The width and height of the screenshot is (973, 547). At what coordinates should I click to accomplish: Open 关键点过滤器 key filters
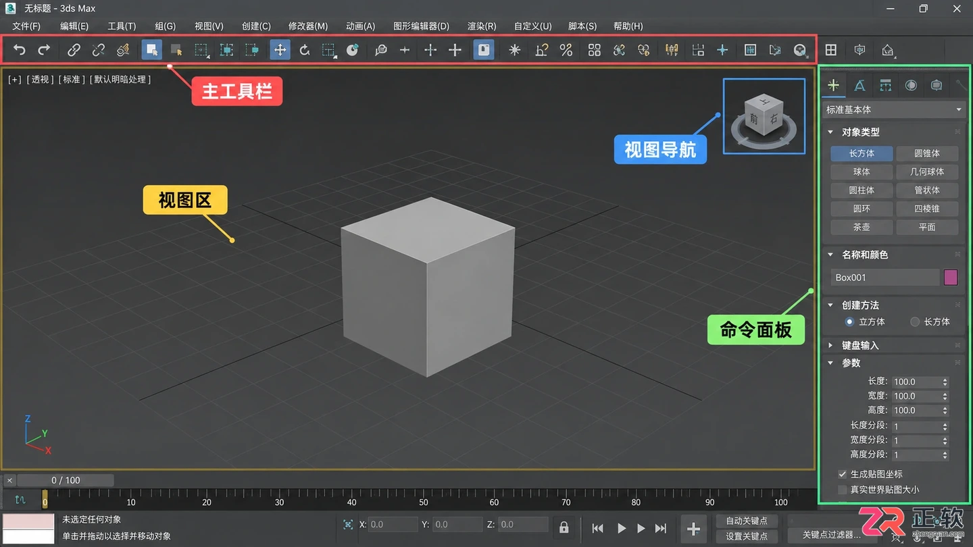(x=831, y=535)
